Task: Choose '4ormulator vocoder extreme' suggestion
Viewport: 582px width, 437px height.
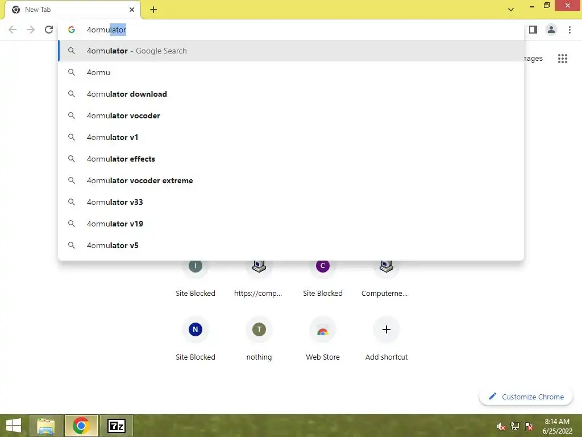Action: [x=292, y=180]
